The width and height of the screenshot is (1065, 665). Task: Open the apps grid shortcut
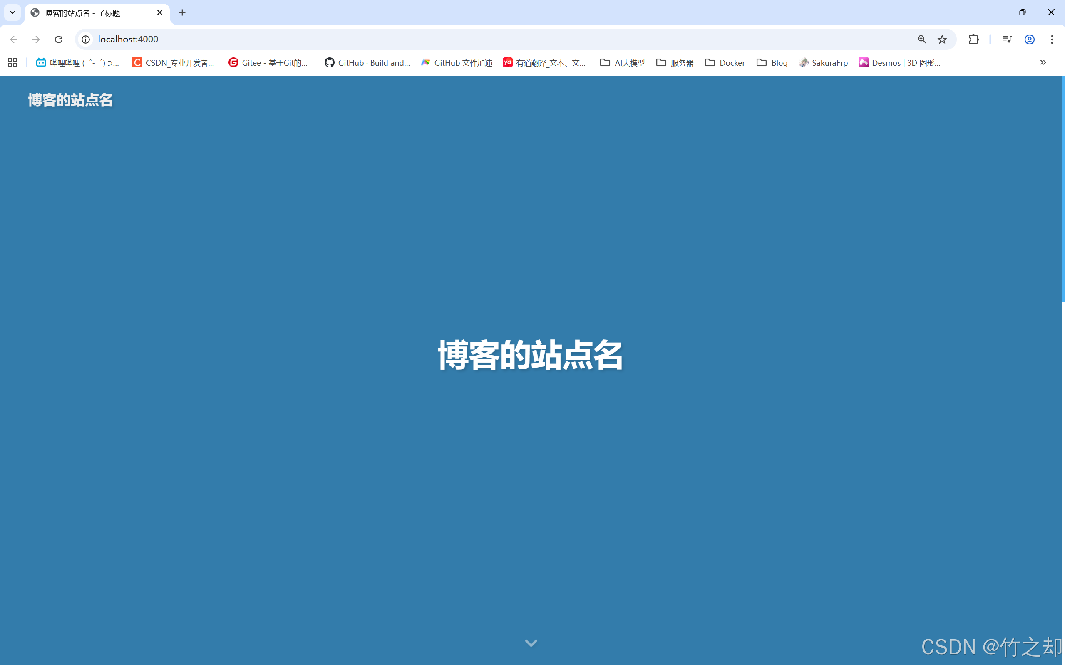pos(12,62)
